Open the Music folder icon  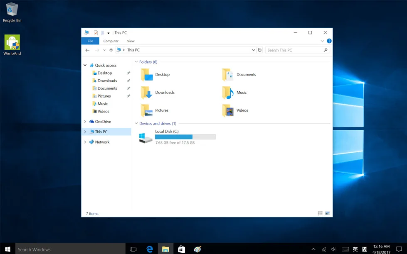coord(228,93)
